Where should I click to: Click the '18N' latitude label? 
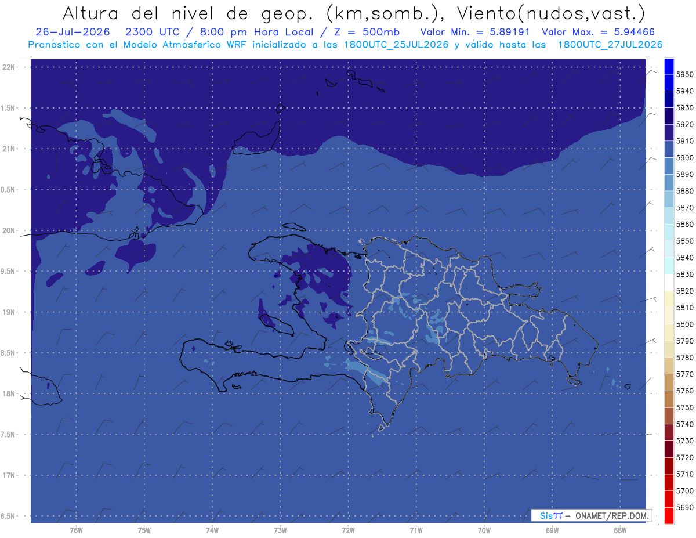coord(9,393)
